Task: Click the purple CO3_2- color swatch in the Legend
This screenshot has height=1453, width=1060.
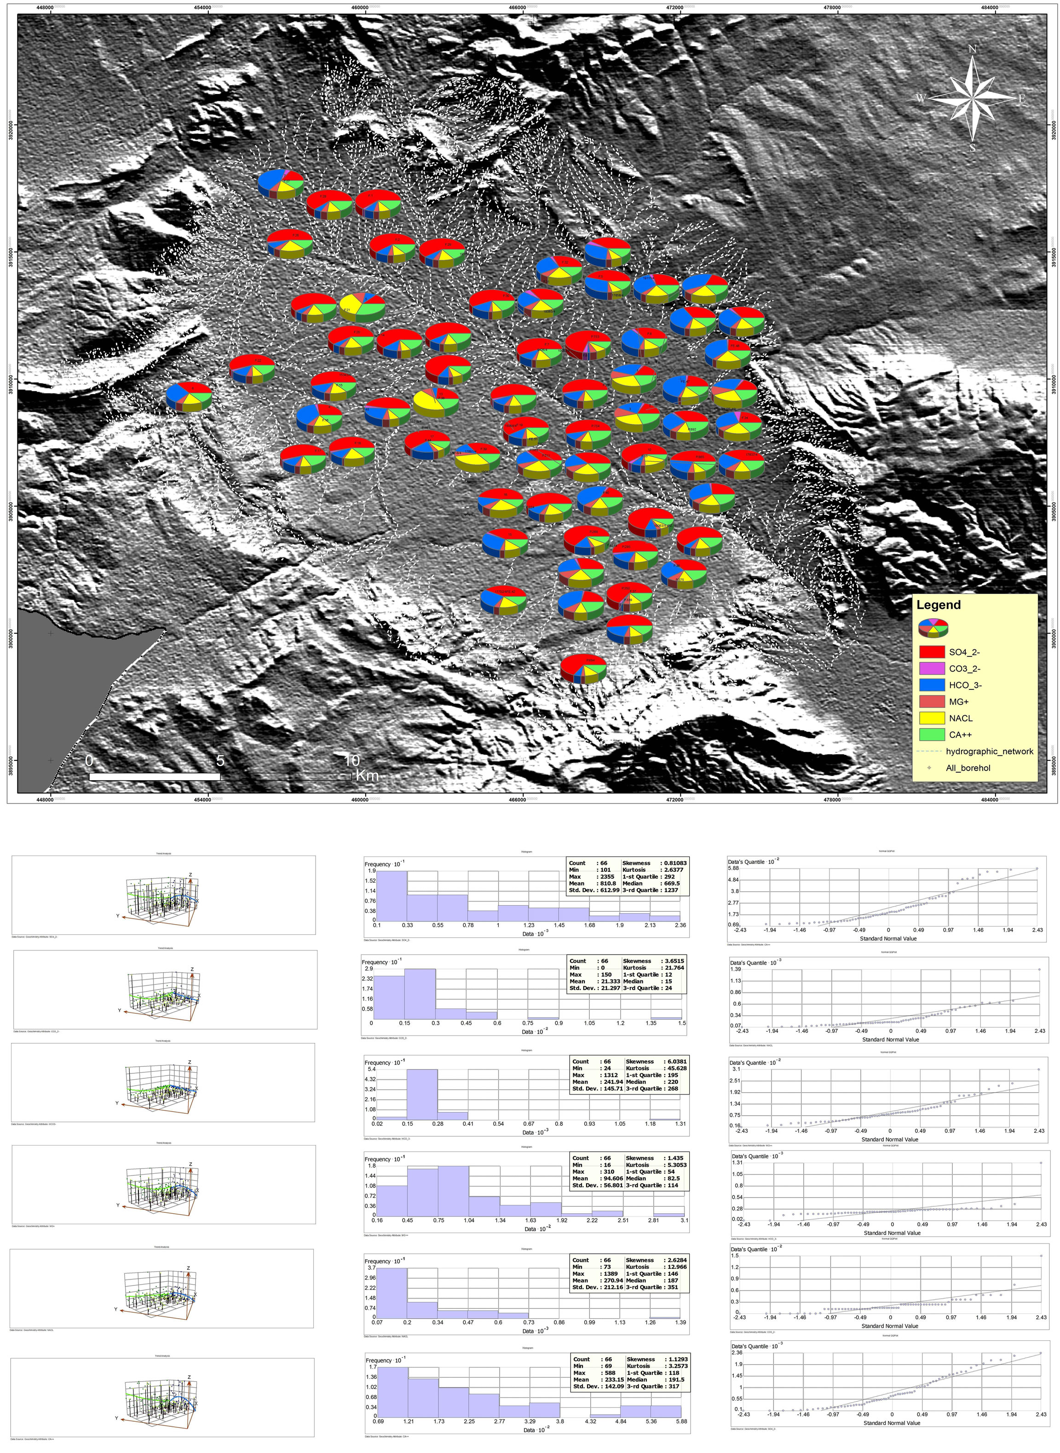Action: (x=932, y=669)
